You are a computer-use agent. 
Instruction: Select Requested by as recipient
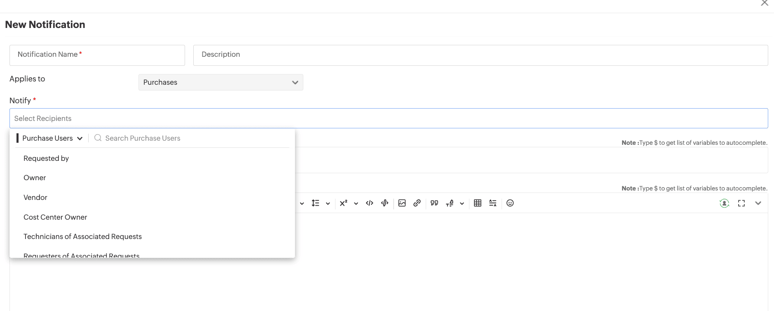click(x=46, y=158)
